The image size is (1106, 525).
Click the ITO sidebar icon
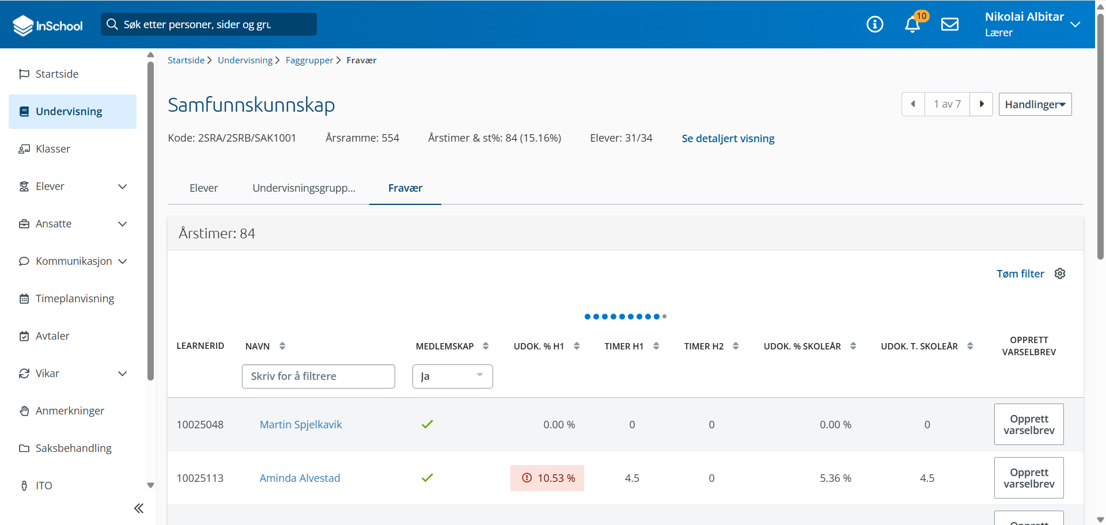click(24, 485)
